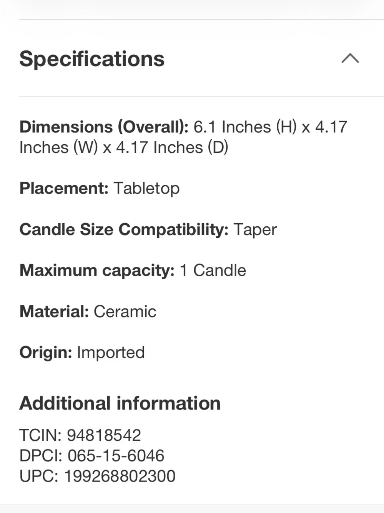Viewport: 384px width, 513px height.
Task: Click the 4.17 Inches (D) text
Action: (172, 147)
